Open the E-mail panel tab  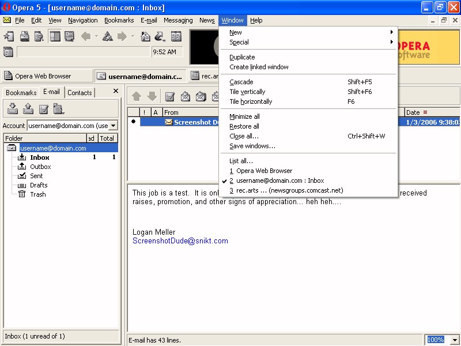[x=51, y=92]
